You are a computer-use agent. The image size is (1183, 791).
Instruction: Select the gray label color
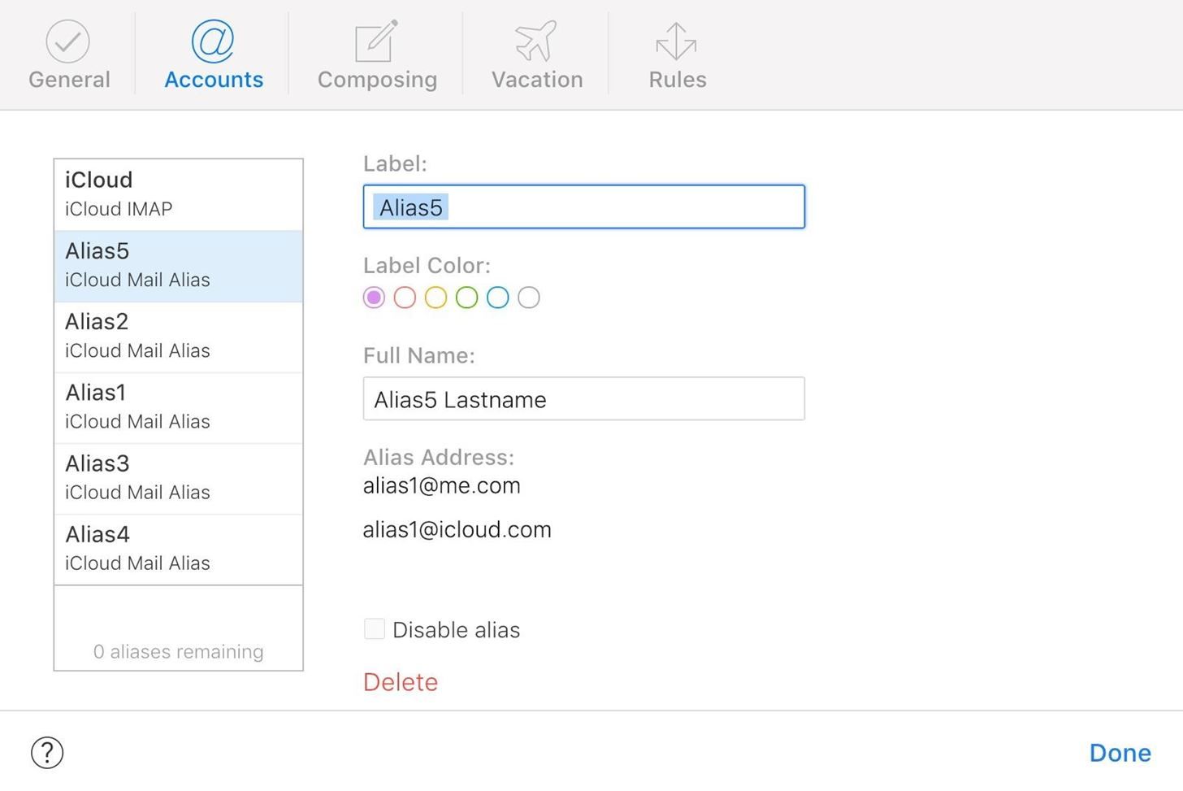tap(528, 298)
